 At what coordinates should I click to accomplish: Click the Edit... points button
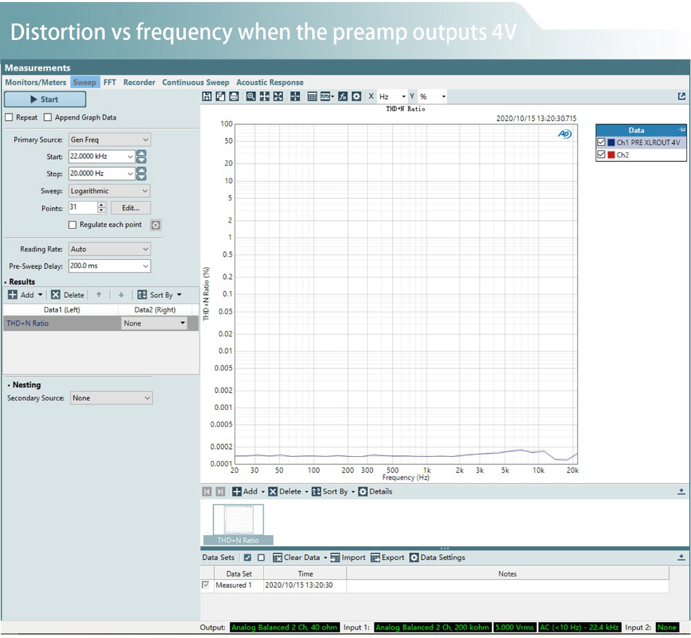pyautogui.click(x=131, y=208)
